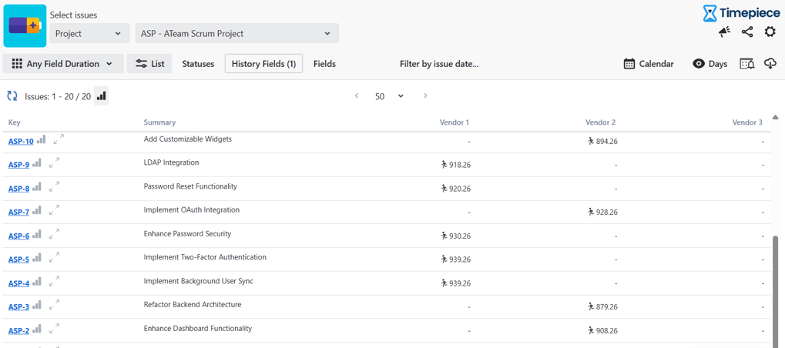The height and width of the screenshot is (348, 785).
Task: Click the calendar notification bell icon
Action: 747,64
